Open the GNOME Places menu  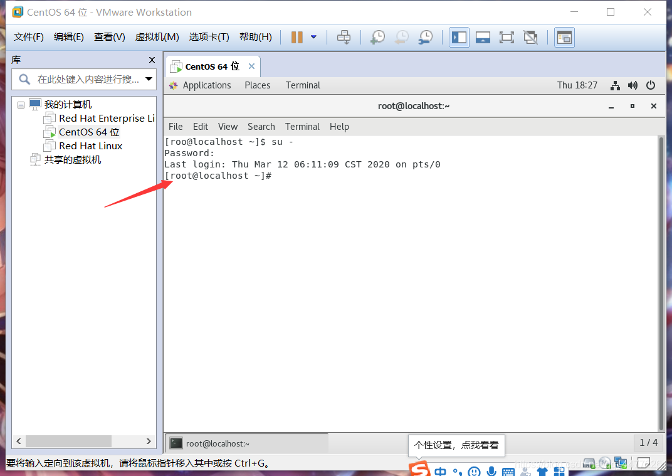click(x=257, y=85)
